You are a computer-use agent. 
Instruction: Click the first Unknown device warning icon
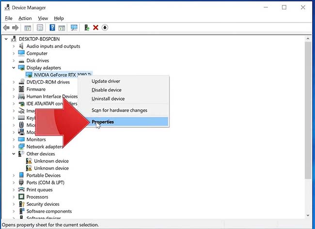click(29, 161)
